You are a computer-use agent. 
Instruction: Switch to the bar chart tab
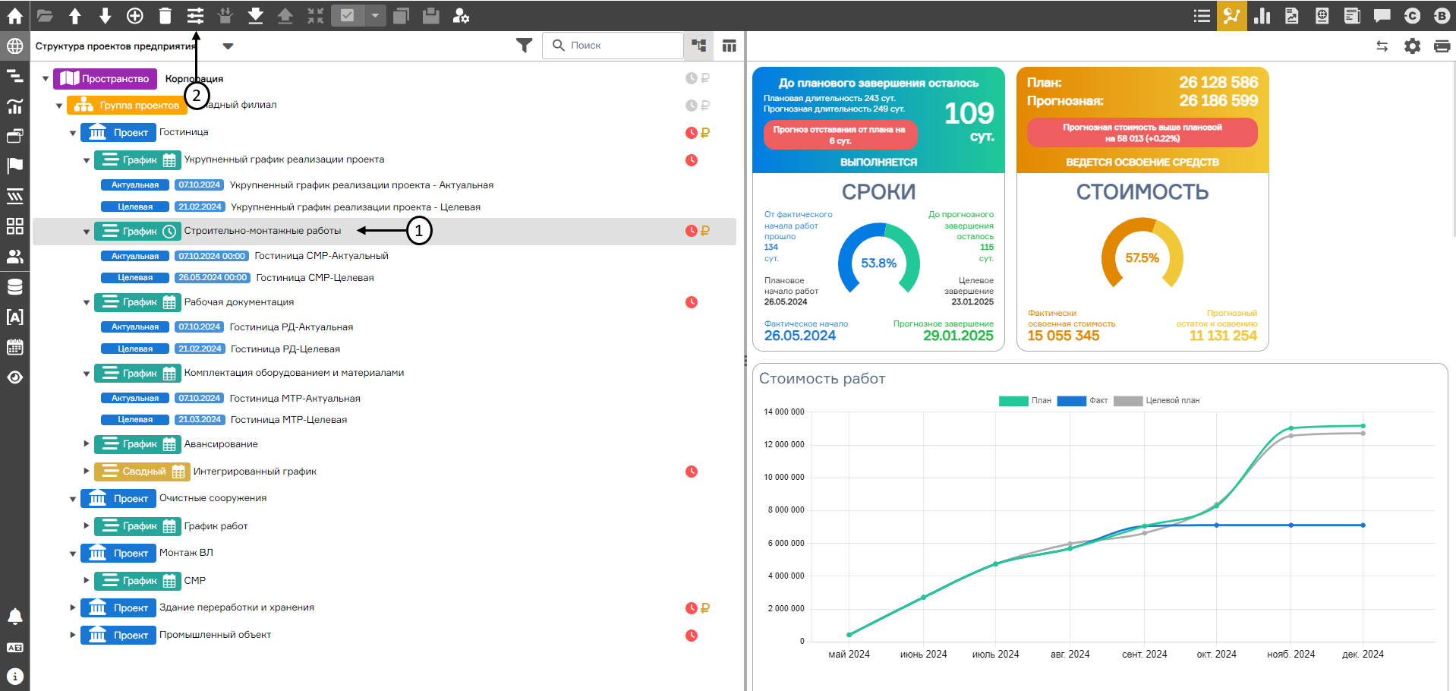click(1262, 15)
